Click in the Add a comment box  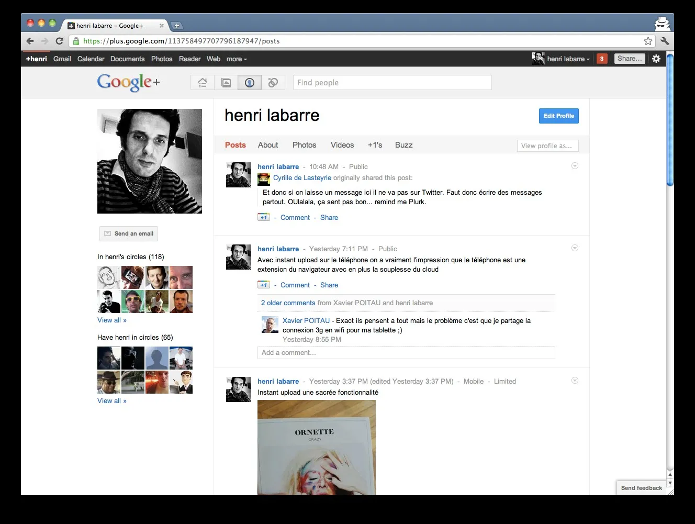click(406, 353)
